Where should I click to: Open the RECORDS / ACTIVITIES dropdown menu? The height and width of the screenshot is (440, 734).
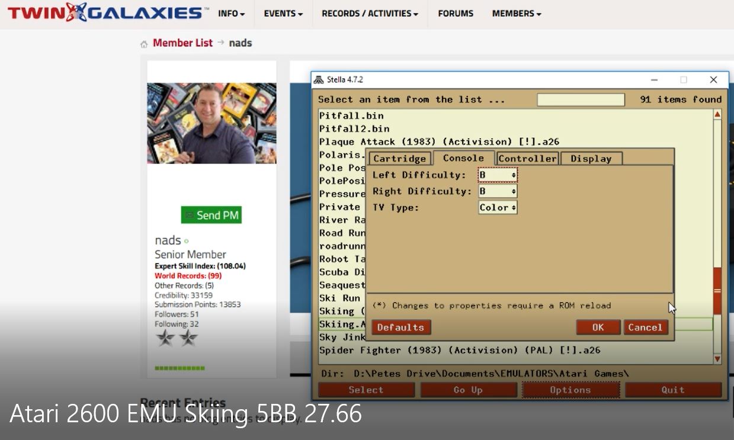coord(370,14)
